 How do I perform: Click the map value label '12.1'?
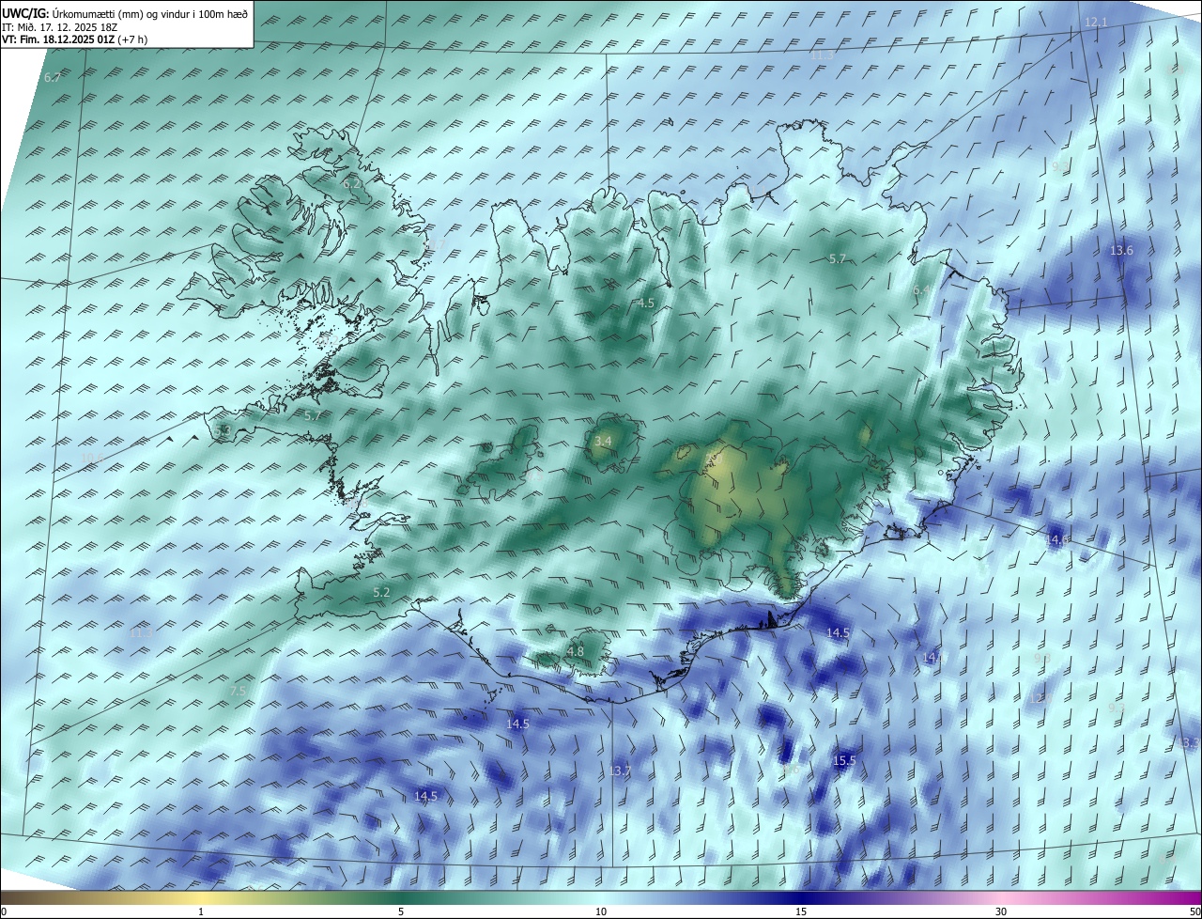1096,22
